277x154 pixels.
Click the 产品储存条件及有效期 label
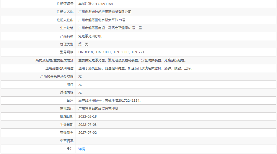(x=57, y=76)
